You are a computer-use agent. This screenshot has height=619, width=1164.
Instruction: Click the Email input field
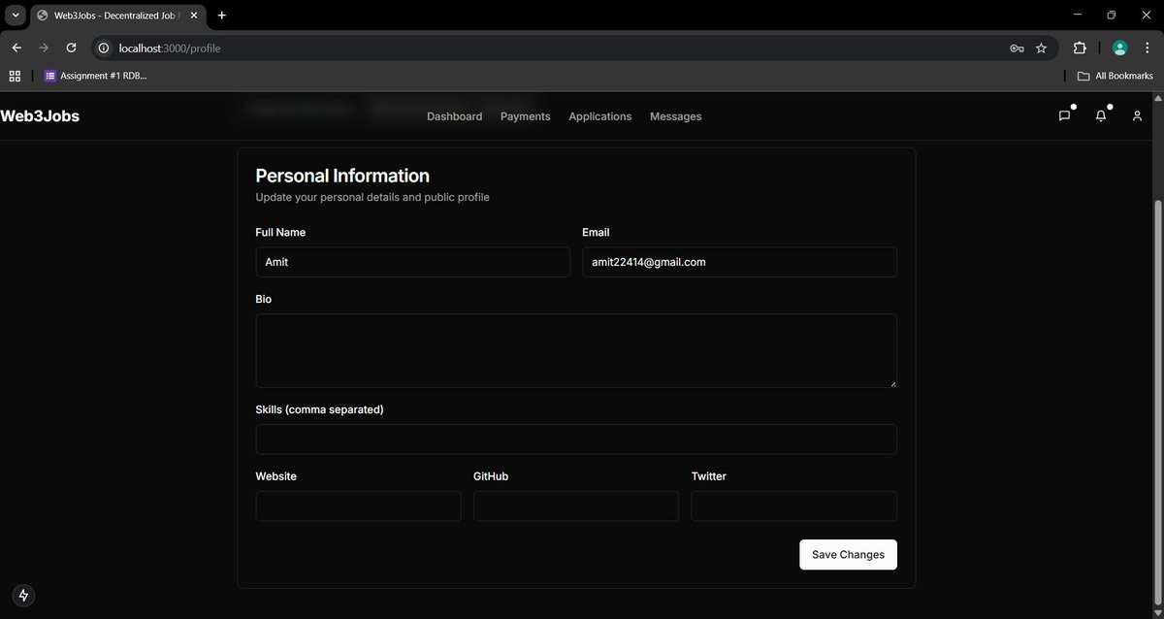[739, 262]
